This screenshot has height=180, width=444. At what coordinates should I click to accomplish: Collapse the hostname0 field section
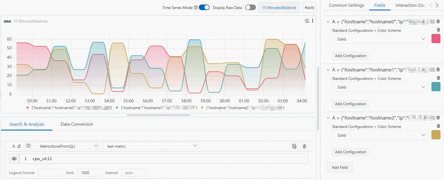click(328, 22)
